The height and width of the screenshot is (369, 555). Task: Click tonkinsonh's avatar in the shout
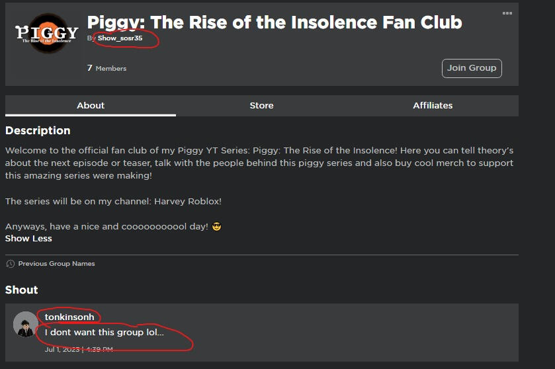[26, 324]
